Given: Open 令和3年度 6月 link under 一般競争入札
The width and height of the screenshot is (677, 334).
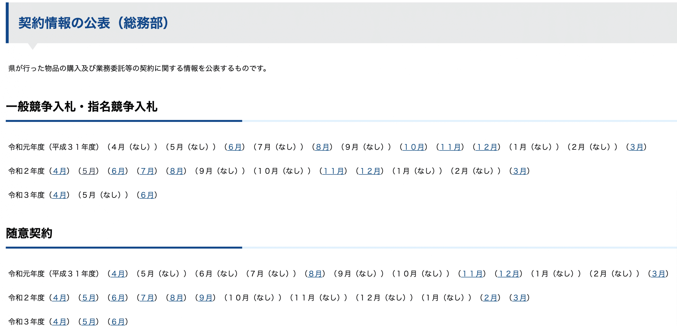Looking at the screenshot, I should 147,195.
